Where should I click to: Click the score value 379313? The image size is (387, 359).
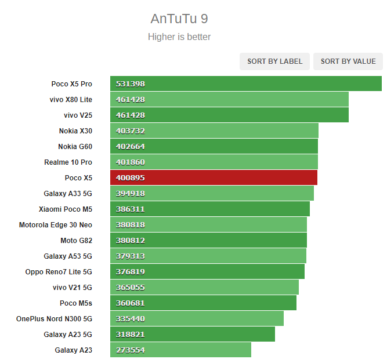[131, 256]
